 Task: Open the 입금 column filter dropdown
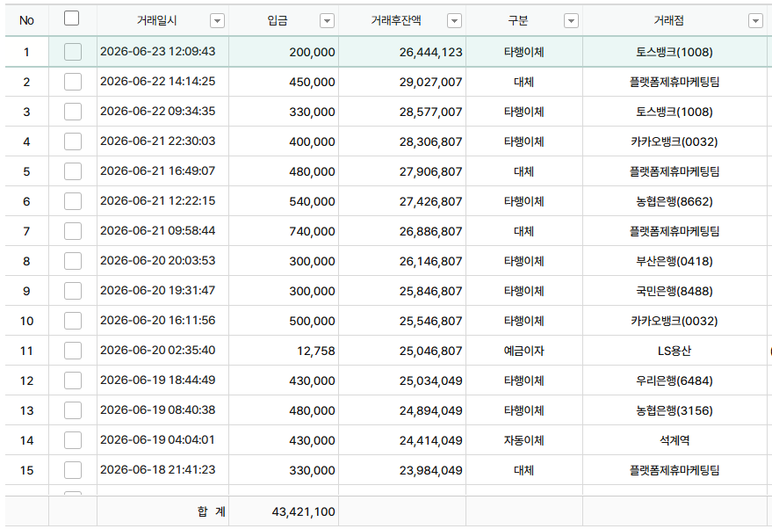(x=327, y=21)
